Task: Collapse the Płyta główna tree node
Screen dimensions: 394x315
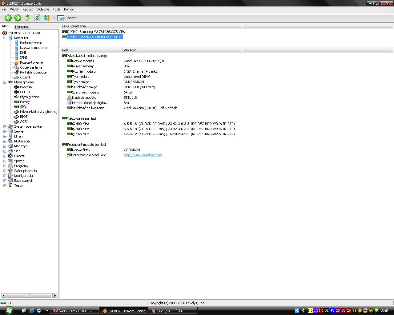Action: [x=5, y=82]
